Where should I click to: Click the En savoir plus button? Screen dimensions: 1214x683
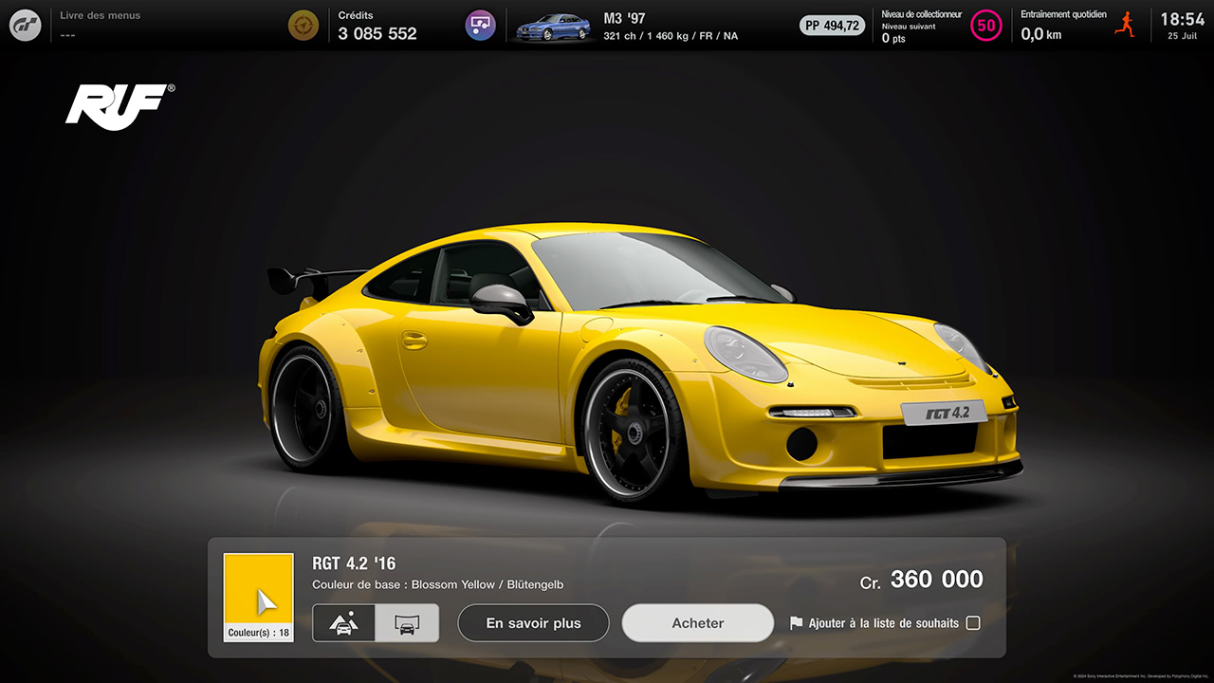pyautogui.click(x=533, y=623)
